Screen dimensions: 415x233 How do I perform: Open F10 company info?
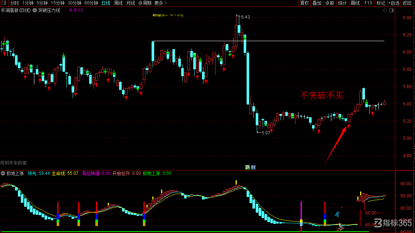point(368,3)
